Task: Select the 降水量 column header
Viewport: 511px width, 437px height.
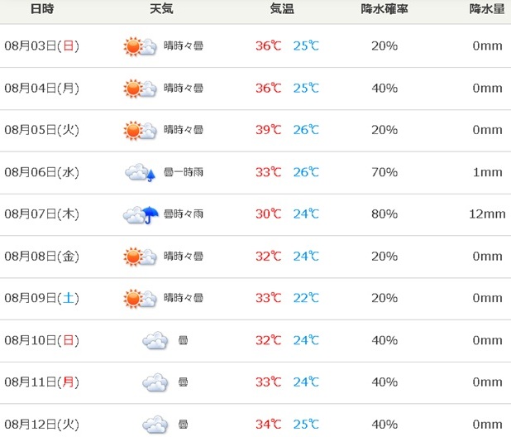Action: pyautogui.click(x=487, y=9)
